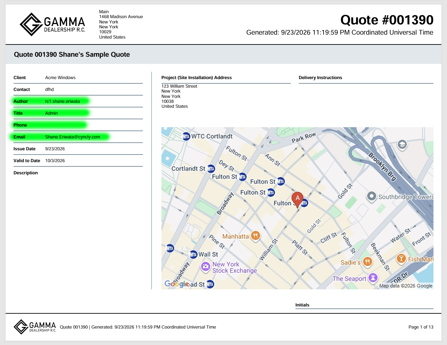
Task: Click the 'Quote #001390' title
Action: tap(387, 20)
